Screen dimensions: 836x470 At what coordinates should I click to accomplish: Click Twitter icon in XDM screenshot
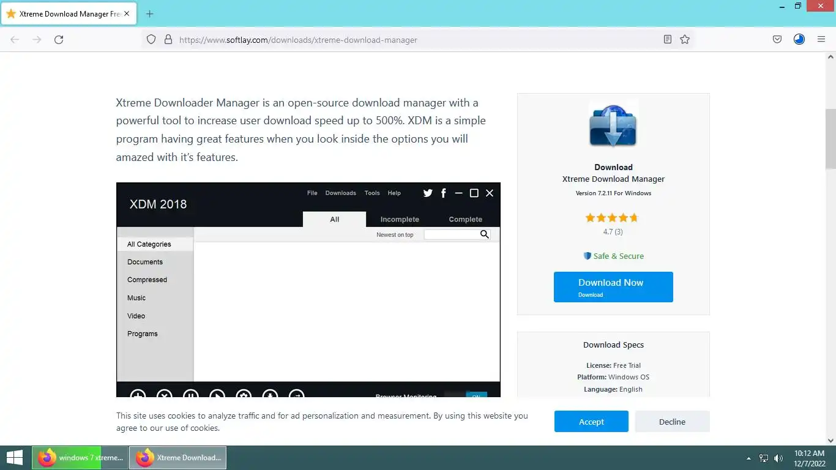pyautogui.click(x=428, y=193)
